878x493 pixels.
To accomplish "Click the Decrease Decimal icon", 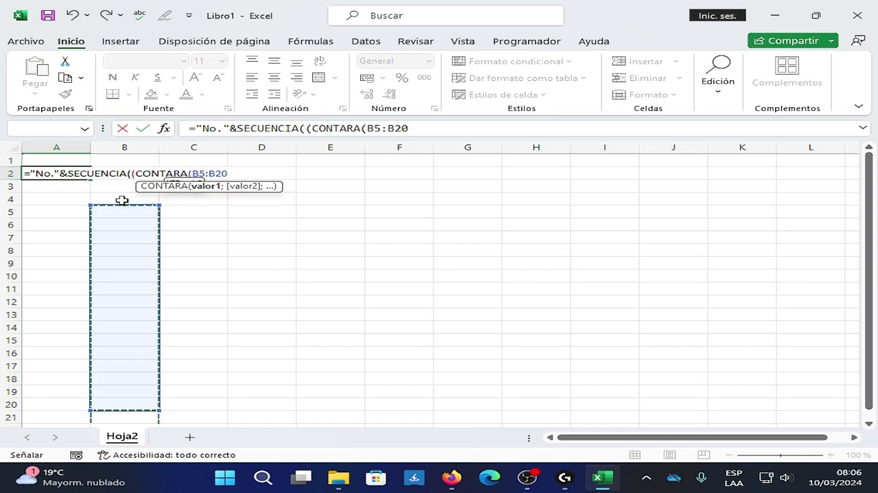I will (390, 94).
